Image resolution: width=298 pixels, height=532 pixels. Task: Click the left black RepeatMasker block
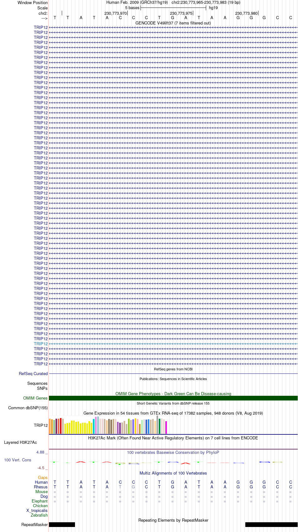[x=62, y=524]
